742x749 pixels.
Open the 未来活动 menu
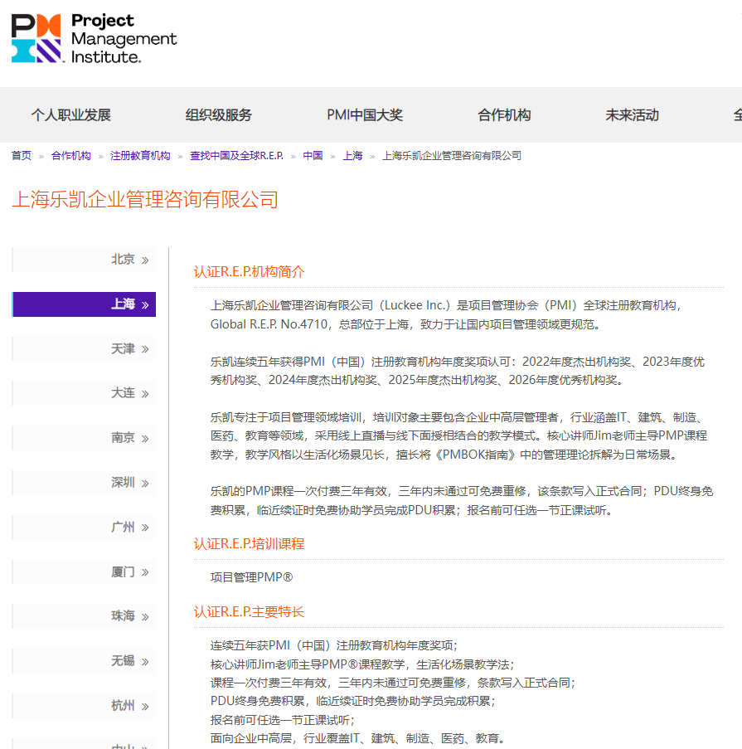coord(633,115)
